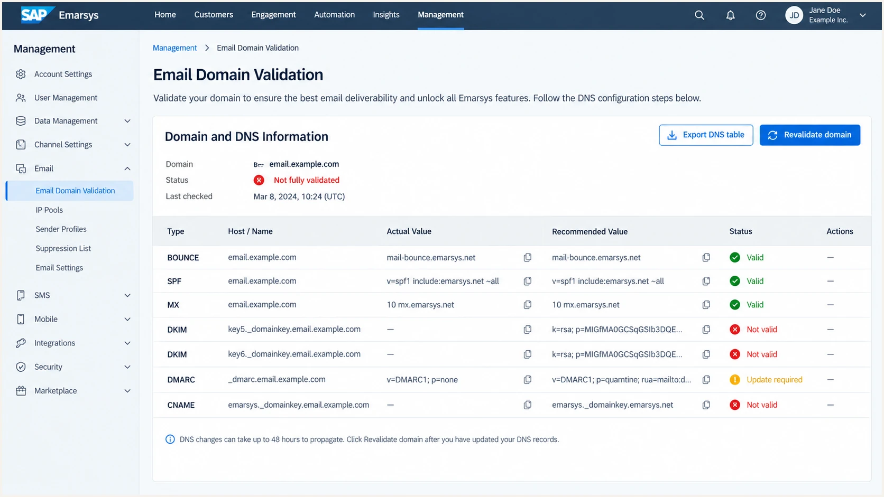Go to the Home tab
The image size is (884, 497).
[x=165, y=15]
